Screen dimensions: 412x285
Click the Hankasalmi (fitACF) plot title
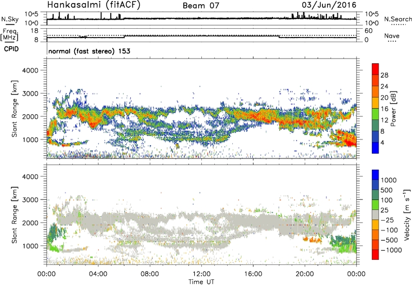[x=94, y=5]
